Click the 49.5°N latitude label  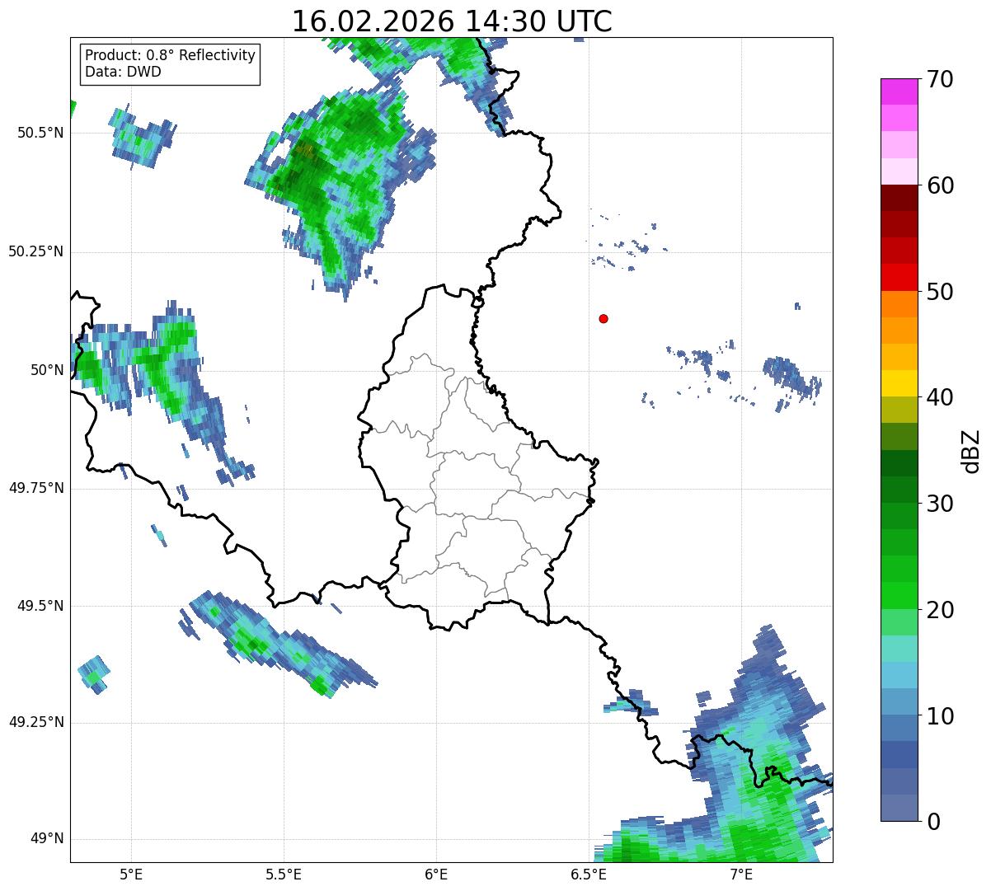point(40,606)
